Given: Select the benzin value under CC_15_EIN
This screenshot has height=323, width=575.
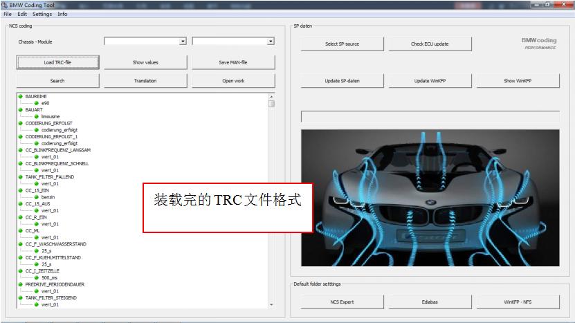Looking at the screenshot, I should pos(48,197).
